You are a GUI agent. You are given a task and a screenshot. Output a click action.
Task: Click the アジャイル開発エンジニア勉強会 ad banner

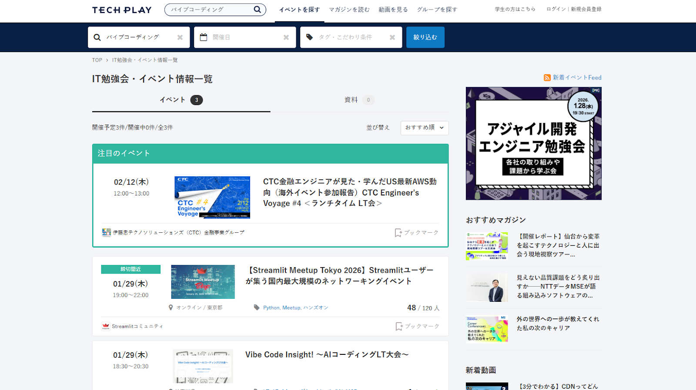(x=534, y=143)
